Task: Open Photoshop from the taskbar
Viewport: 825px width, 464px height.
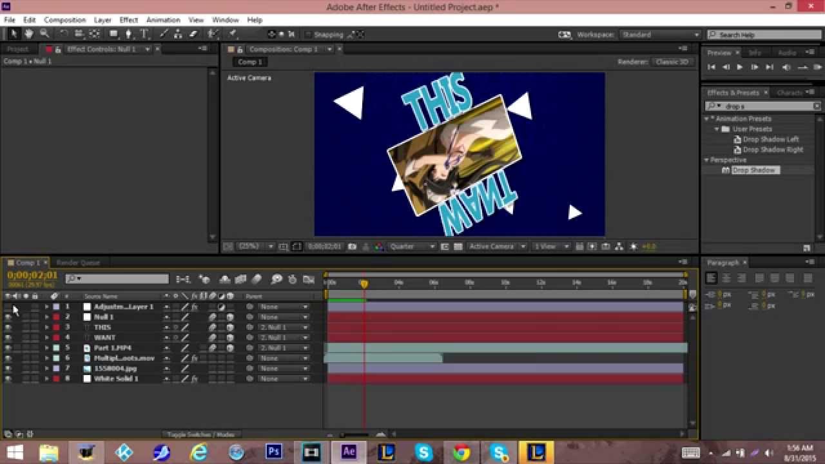Action: (x=273, y=452)
